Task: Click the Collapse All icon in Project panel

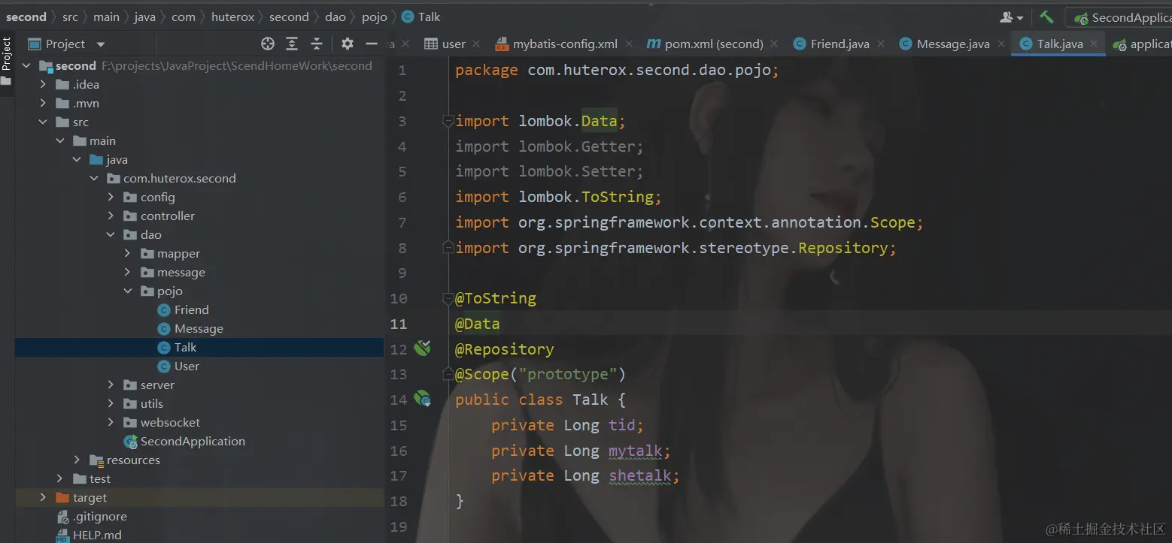Action: click(x=317, y=44)
